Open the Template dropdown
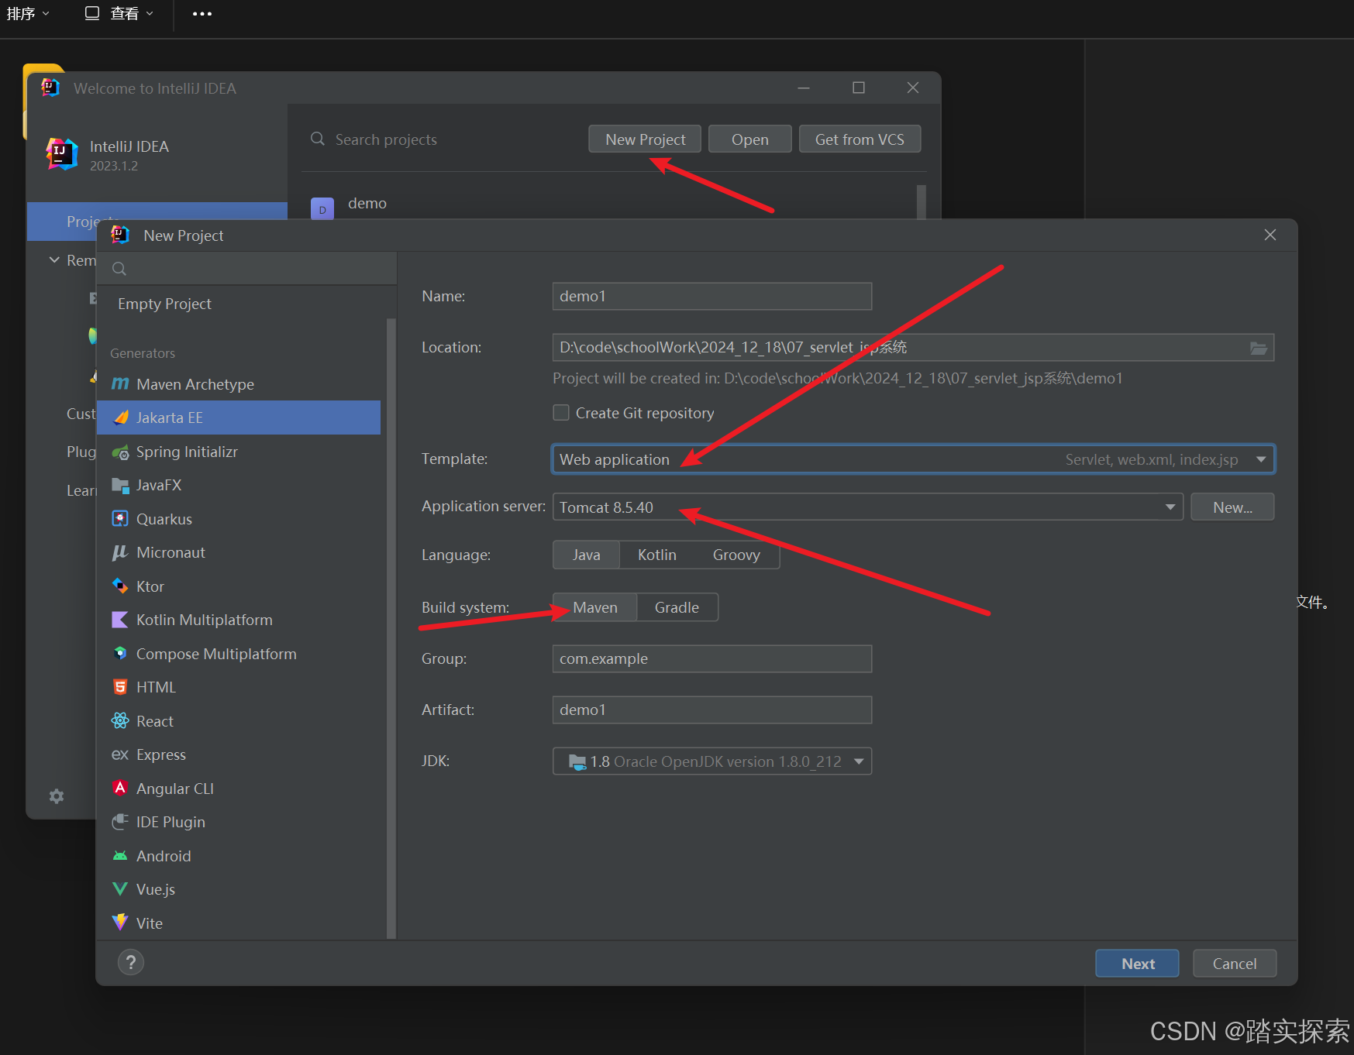The height and width of the screenshot is (1055, 1354). click(x=913, y=459)
